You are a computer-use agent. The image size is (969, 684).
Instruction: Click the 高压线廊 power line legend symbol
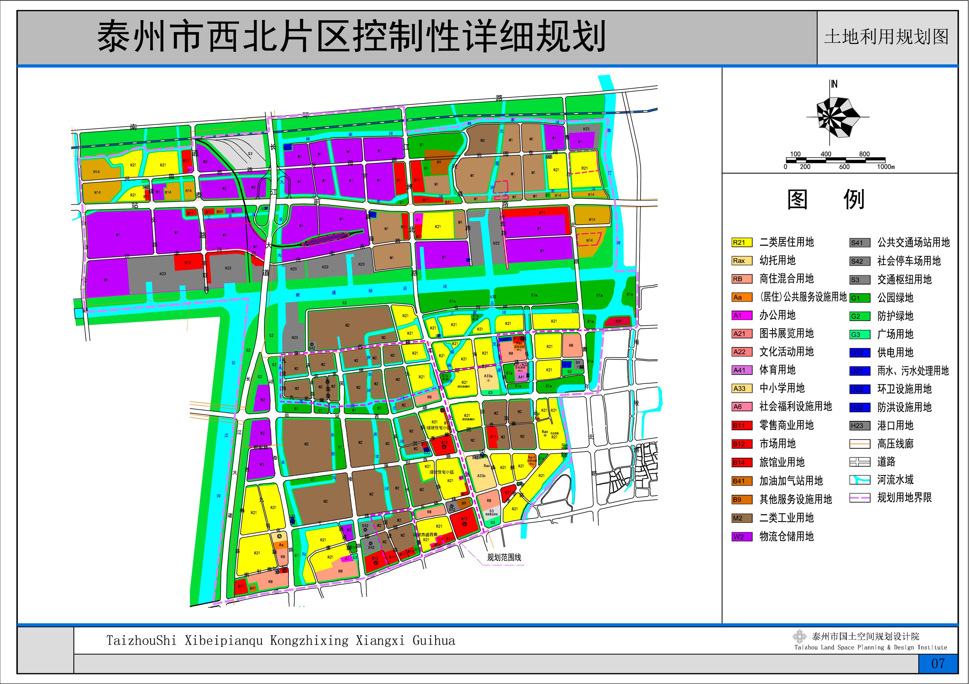[x=860, y=444]
